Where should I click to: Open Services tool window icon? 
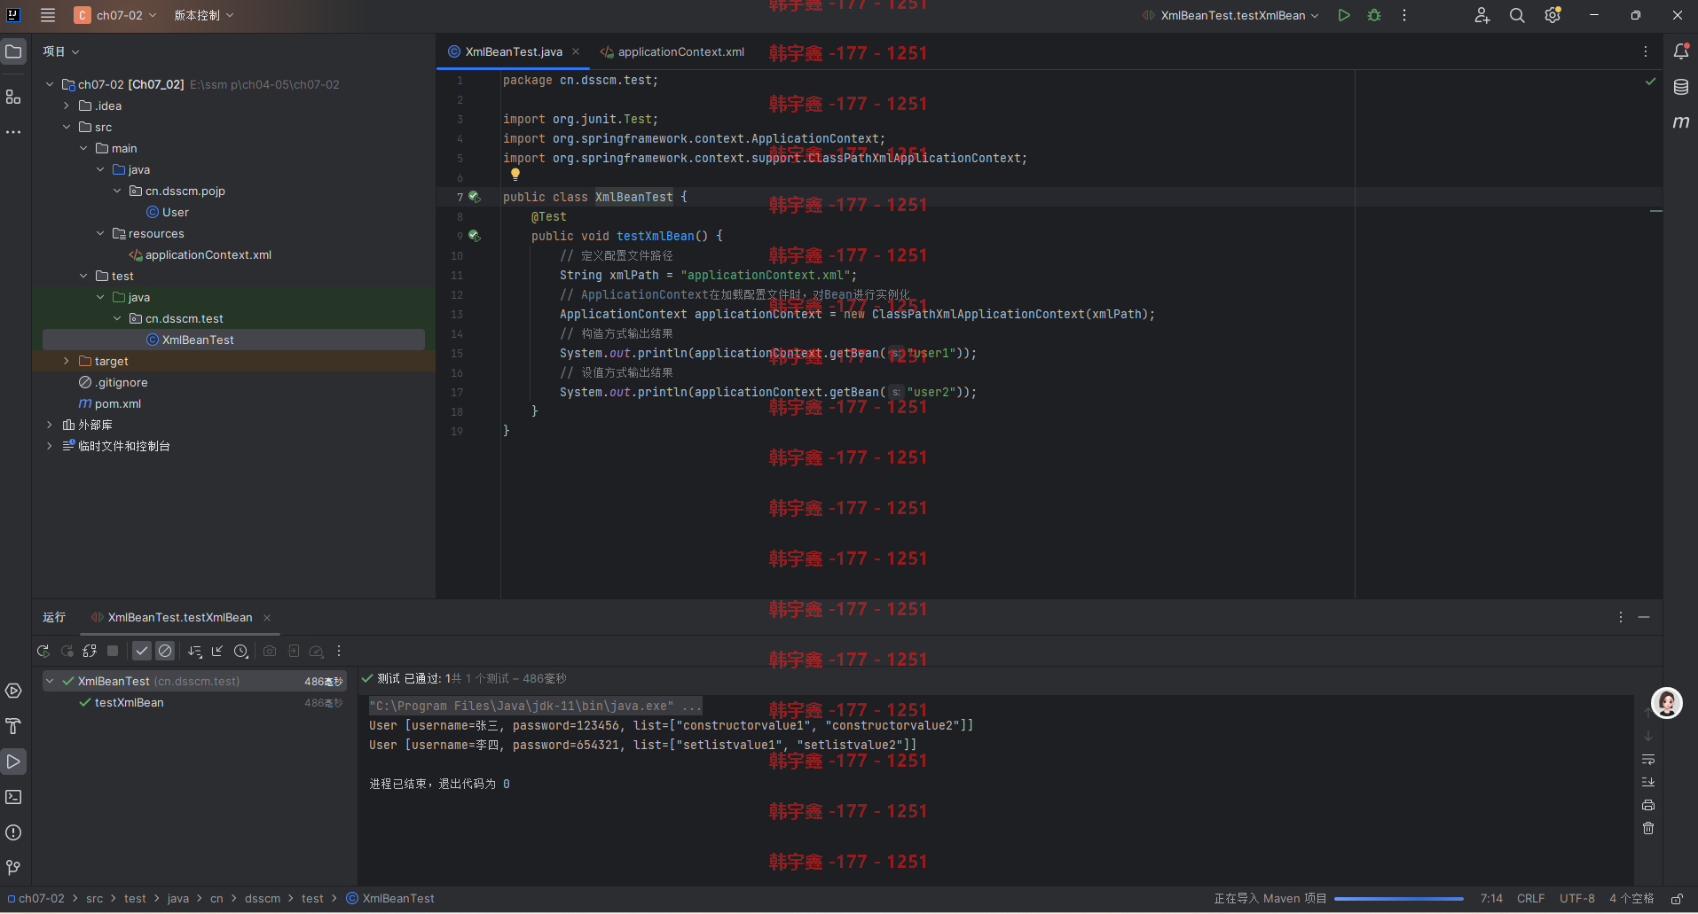13,691
